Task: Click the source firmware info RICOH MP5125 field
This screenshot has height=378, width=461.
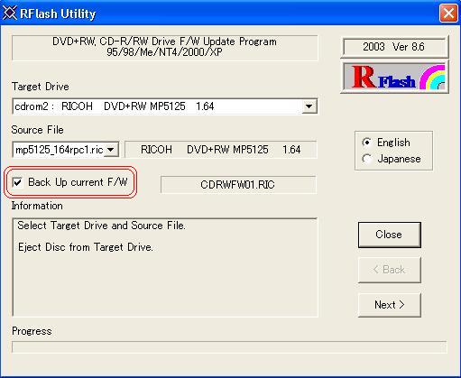Action: (x=221, y=150)
